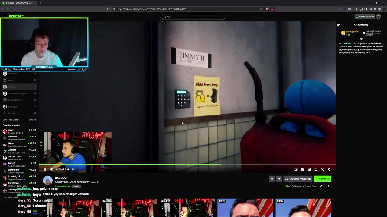Reload the page in browser
The height and width of the screenshot is (217, 387).
point(12,9)
